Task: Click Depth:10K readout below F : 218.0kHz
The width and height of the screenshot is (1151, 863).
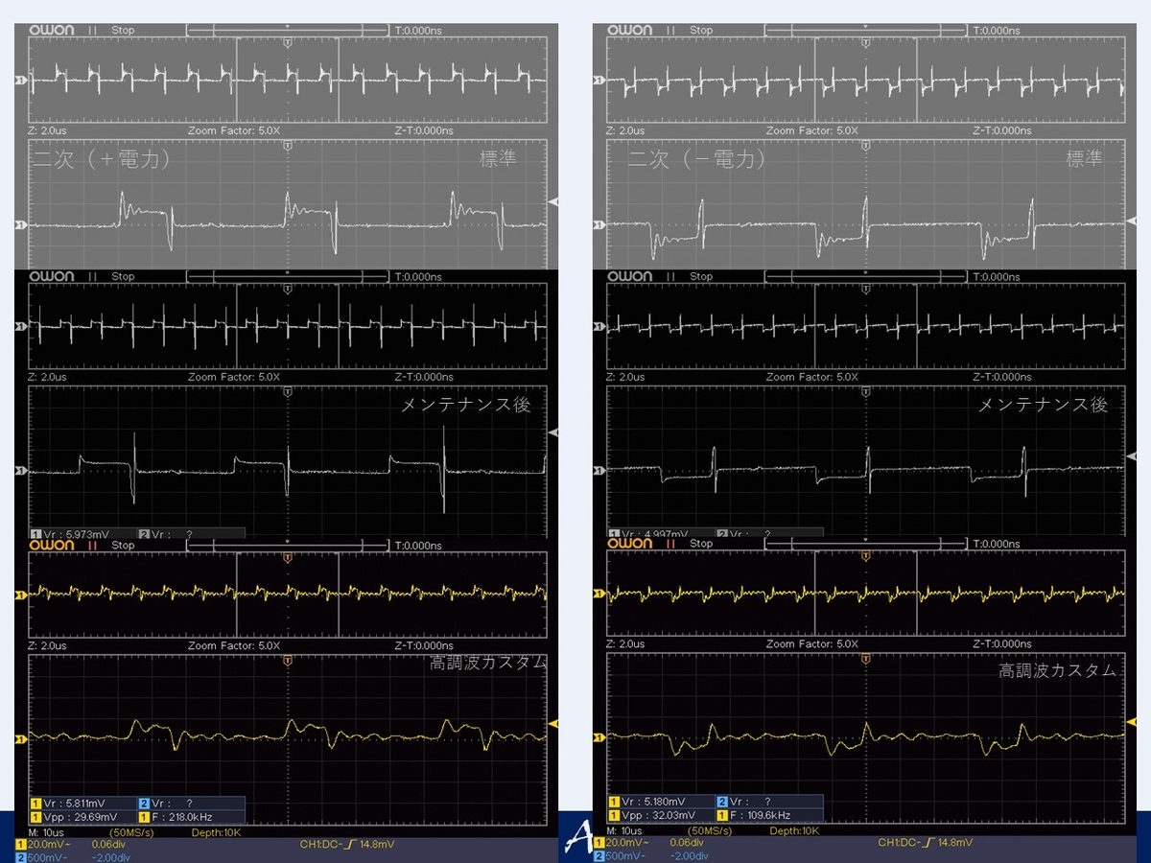Action: tap(216, 830)
